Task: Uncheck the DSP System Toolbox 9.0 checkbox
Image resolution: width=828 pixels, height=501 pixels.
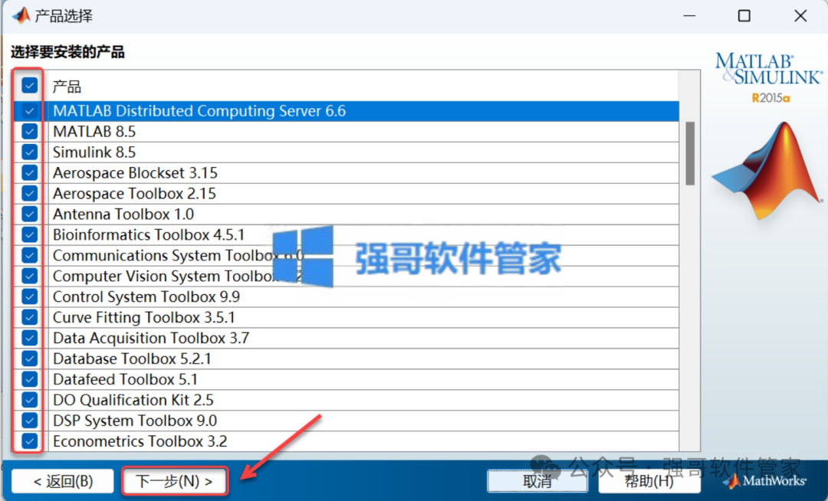Action: point(30,421)
